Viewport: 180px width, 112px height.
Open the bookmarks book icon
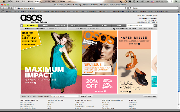[3, 11]
